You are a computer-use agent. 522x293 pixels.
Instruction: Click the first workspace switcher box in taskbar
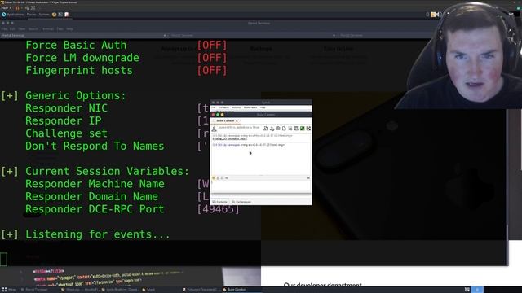(467, 290)
